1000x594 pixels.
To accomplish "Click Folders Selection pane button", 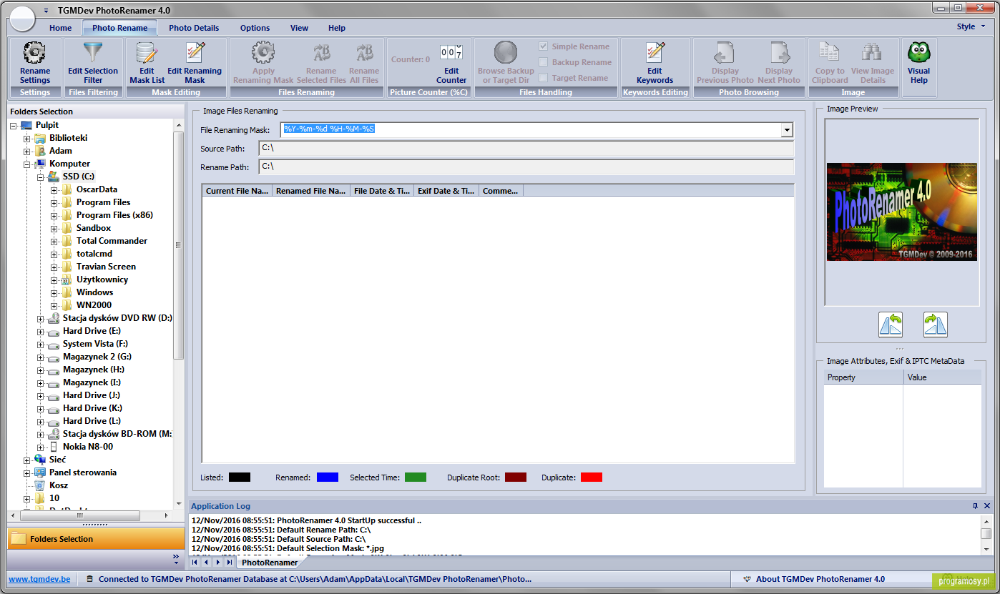I will point(95,539).
